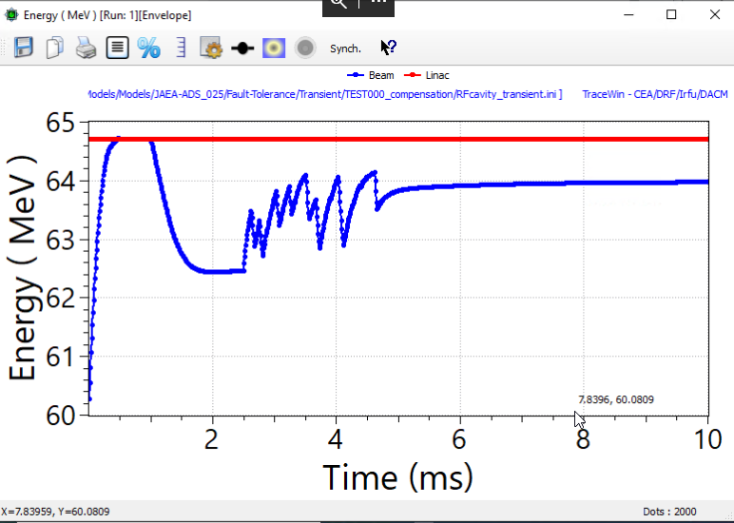Click the Print icon in toolbar
This screenshot has height=523, width=734.
pos(86,48)
